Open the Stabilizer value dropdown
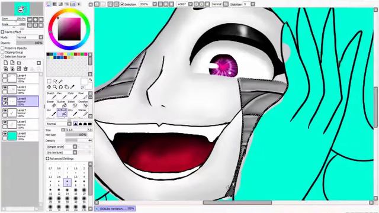This screenshot has width=379, height=213. coord(253,4)
